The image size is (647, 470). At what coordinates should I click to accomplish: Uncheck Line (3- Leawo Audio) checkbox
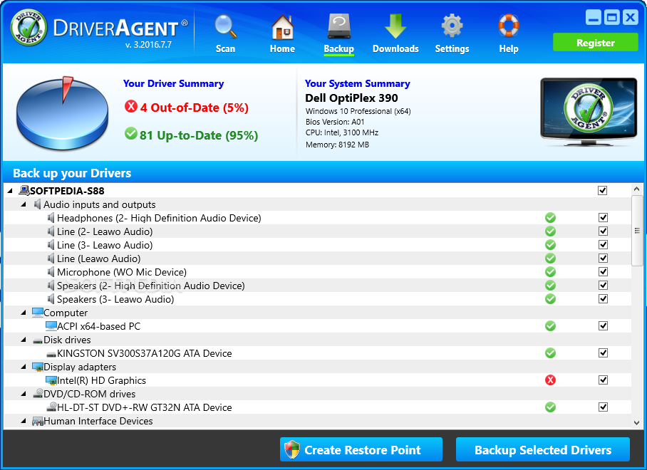pyautogui.click(x=603, y=245)
